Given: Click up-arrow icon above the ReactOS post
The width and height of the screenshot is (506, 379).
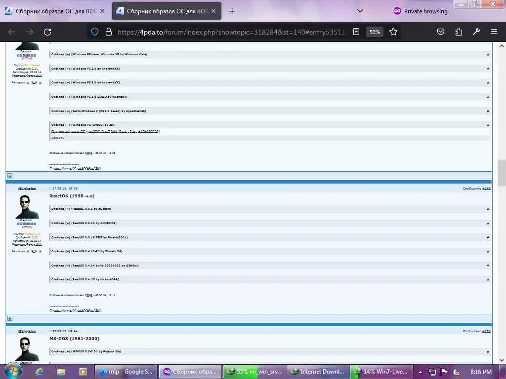Looking at the screenshot, I should 10,176.
